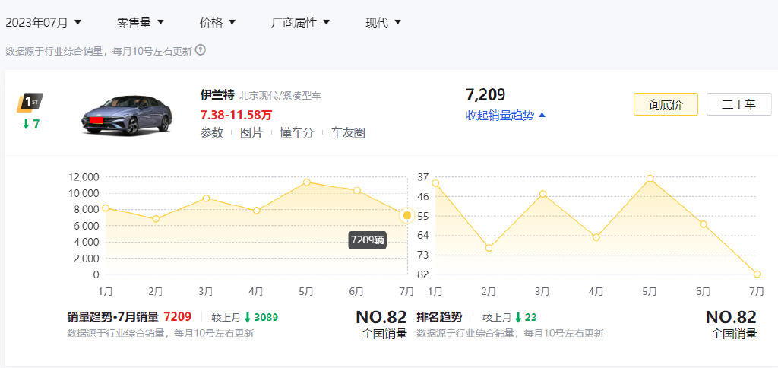Open the 图片 link

point(251,132)
